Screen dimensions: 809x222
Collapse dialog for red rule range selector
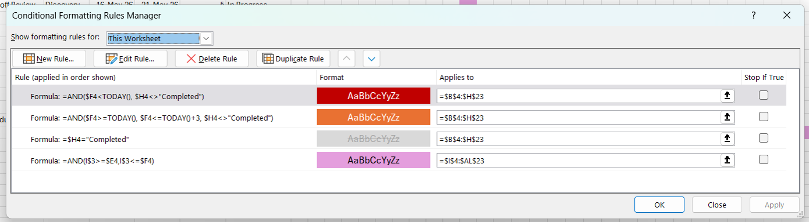tap(727, 96)
